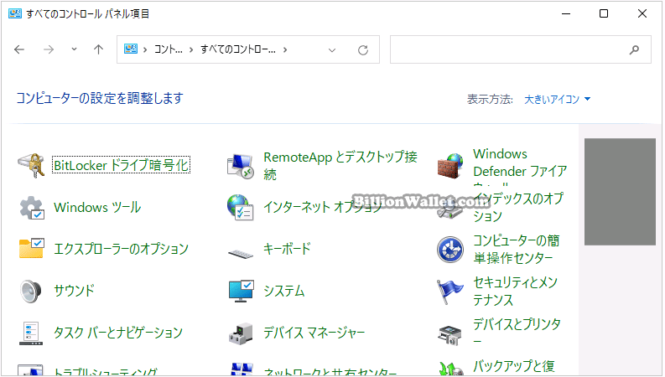This screenshot has height=377, width=665.
Task: Open the インターネット オプション globe icon
Action: pos(240,207)
